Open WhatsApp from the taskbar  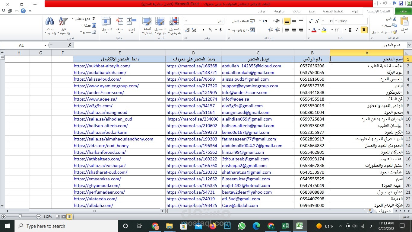click(x=242, y=226)
